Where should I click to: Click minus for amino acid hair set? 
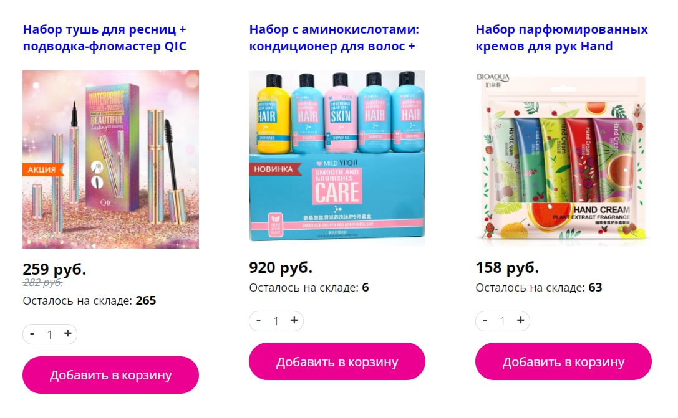click(259, 320)
